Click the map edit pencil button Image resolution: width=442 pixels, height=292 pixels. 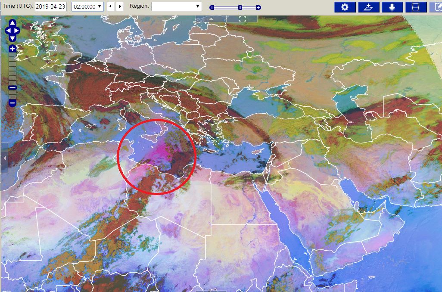(436, 7)
